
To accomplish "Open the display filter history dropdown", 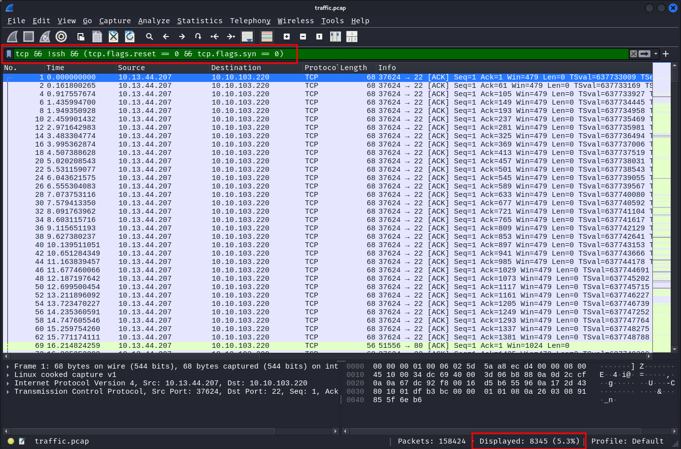I will click(656, 54).
